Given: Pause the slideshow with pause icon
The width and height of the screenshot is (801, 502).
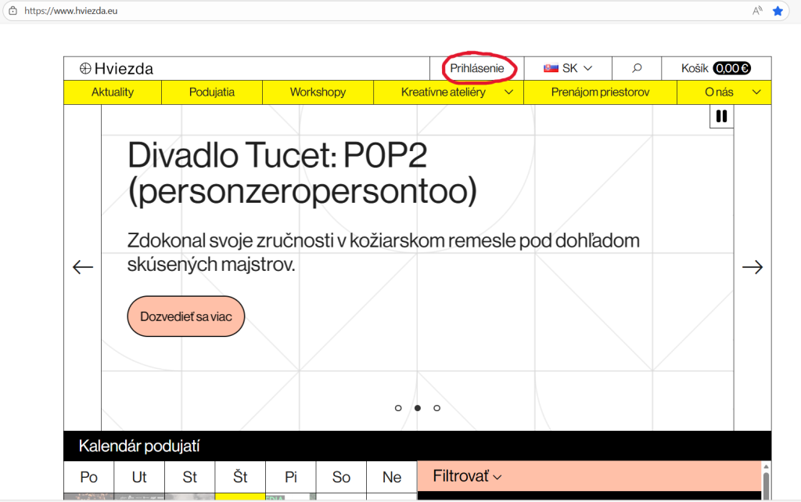Looking at the screenshot, I should [721, 116].
